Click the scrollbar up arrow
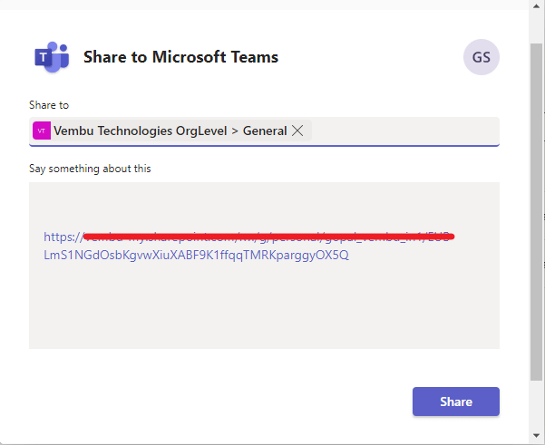Image resolution: width=545 pixels, height=445 pixels. point(536,5)
